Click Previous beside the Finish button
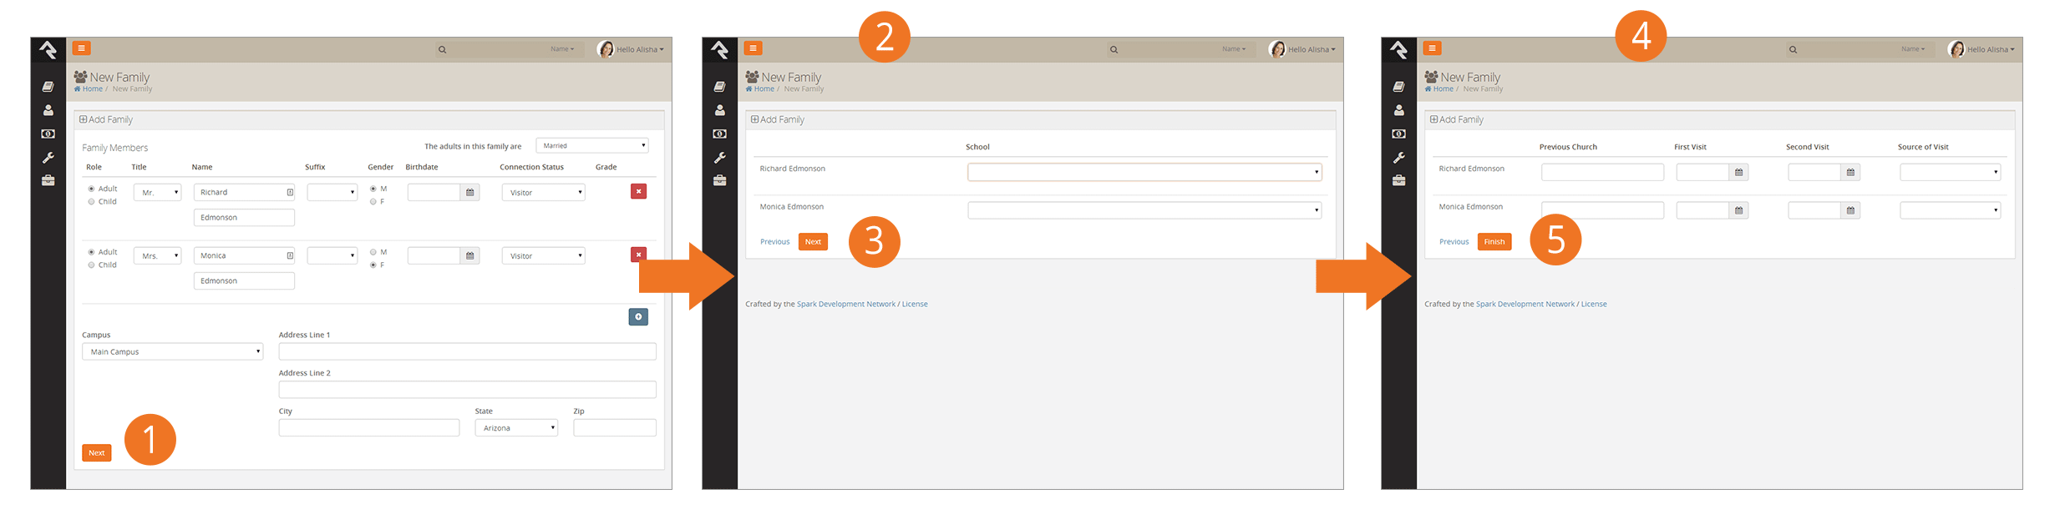The image size is (2060, 530). click(x=1454, y=242)
